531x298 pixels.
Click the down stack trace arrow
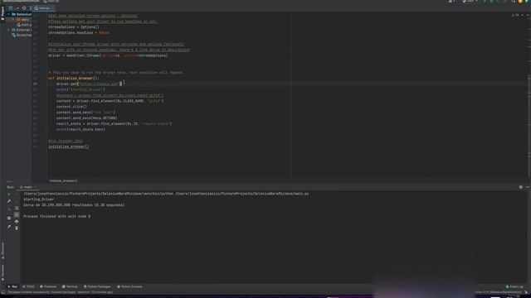click(x=17, y=201)
